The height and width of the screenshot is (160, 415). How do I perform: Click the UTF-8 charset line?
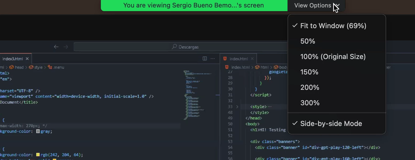[20, 91]
